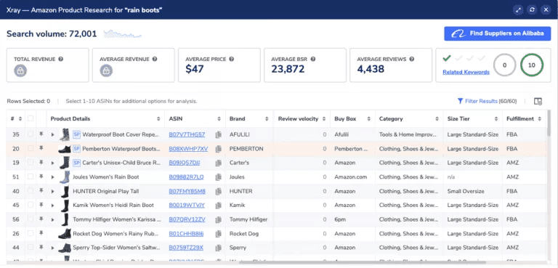
Task: Open the Filter Results option
Action: pos(487,102)
